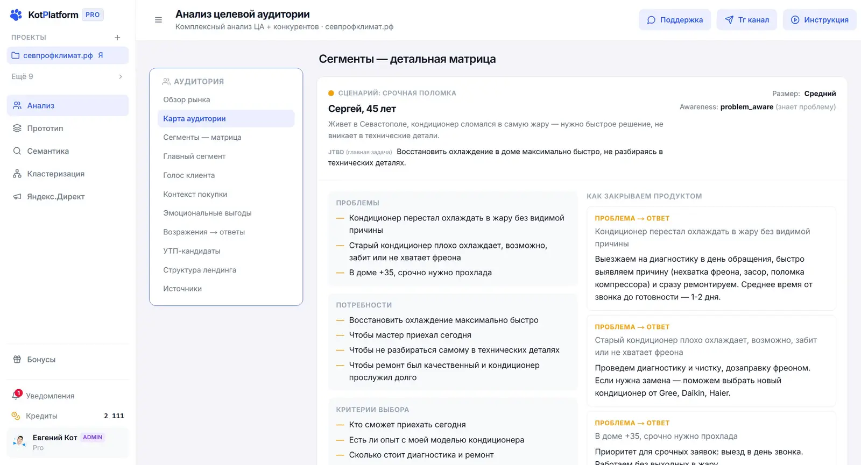This screenshot has width=861, height=465.
Task: Open Контекст покупки item
Action: 226,194
